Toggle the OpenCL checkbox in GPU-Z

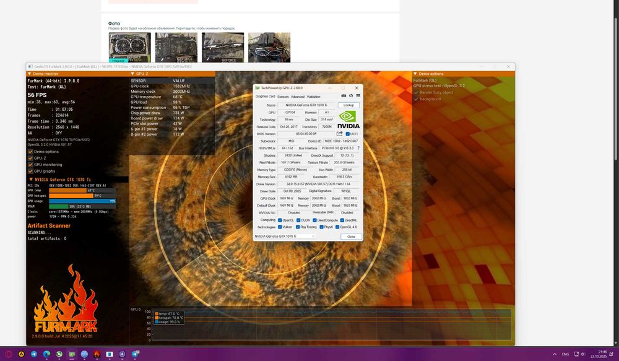tap(280, 220)
